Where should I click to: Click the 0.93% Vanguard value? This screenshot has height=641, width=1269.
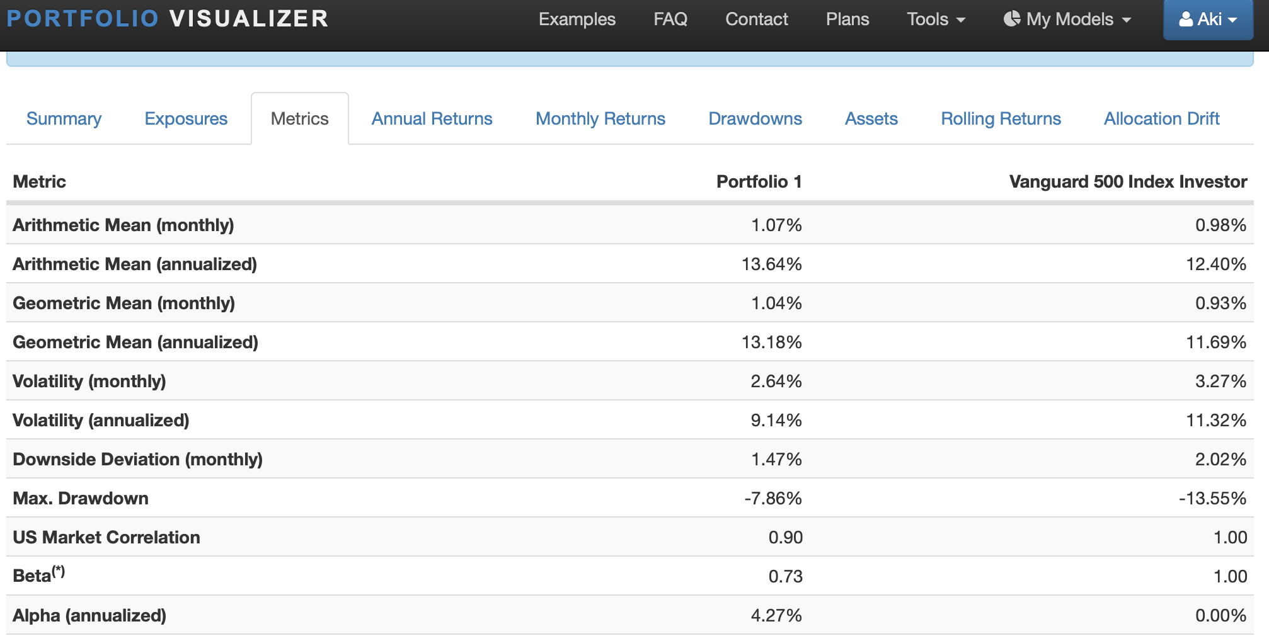tap(1221, 303)
